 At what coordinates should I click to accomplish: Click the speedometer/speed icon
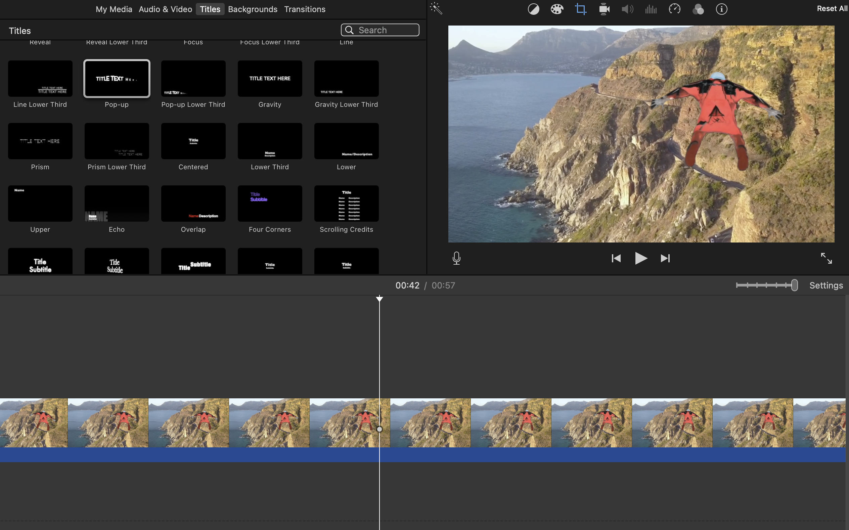(x=675, y=9)
